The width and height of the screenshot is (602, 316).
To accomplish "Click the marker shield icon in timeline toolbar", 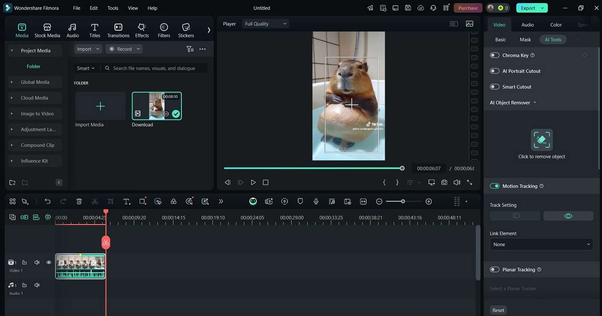I will [x=300, y=202].
